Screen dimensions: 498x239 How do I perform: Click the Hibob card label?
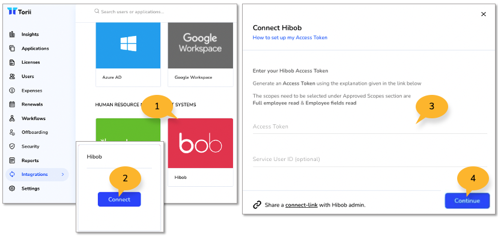pos(181,177)
